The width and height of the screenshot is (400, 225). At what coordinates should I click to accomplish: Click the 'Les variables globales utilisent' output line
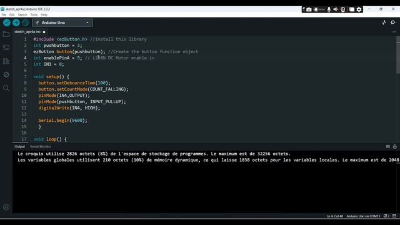(208, 160)
